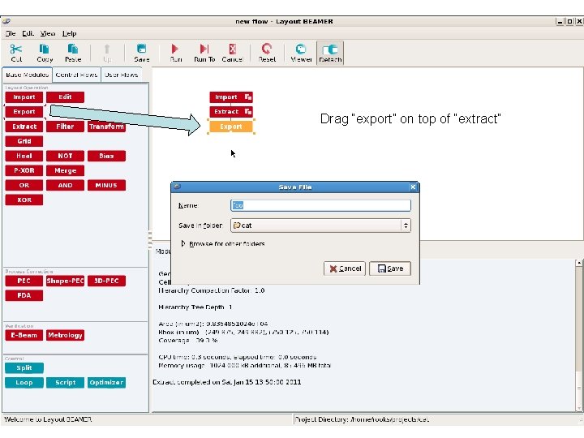Click the Bias module button
Viewport: 584px width, 438px height.
(106, 156)
